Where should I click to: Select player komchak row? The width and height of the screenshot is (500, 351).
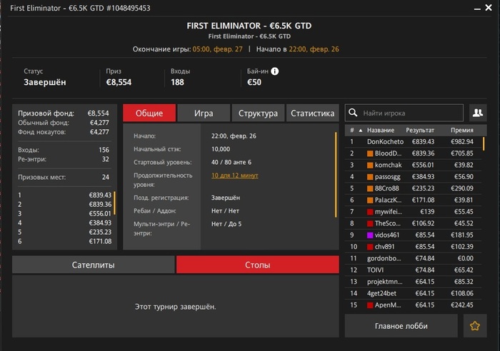(x=414, y=165)
